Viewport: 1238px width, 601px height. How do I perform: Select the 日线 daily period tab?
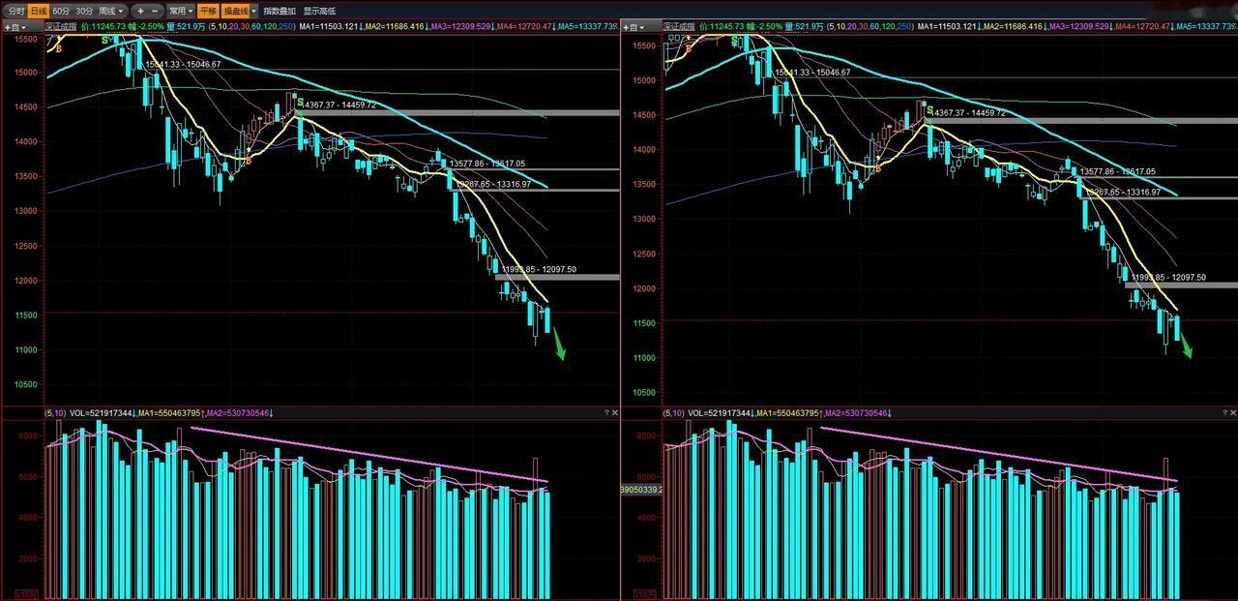pos(38,11)
